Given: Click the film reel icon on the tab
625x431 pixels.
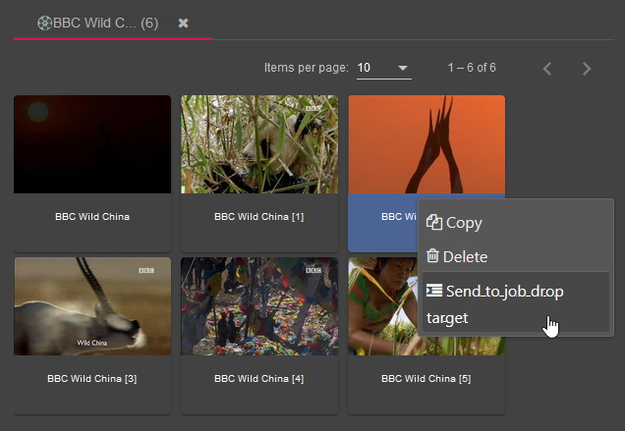Looking at the screenshot, I should pyautogui.click(x=44, y=24).
